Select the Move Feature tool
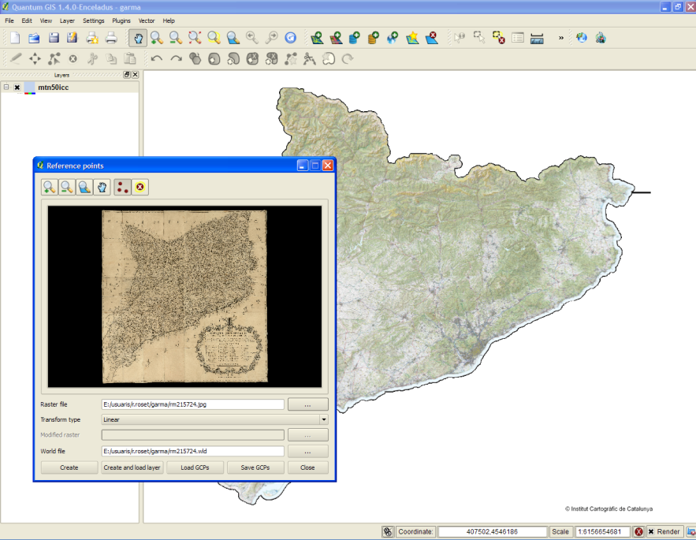 (x=35, y=58)
